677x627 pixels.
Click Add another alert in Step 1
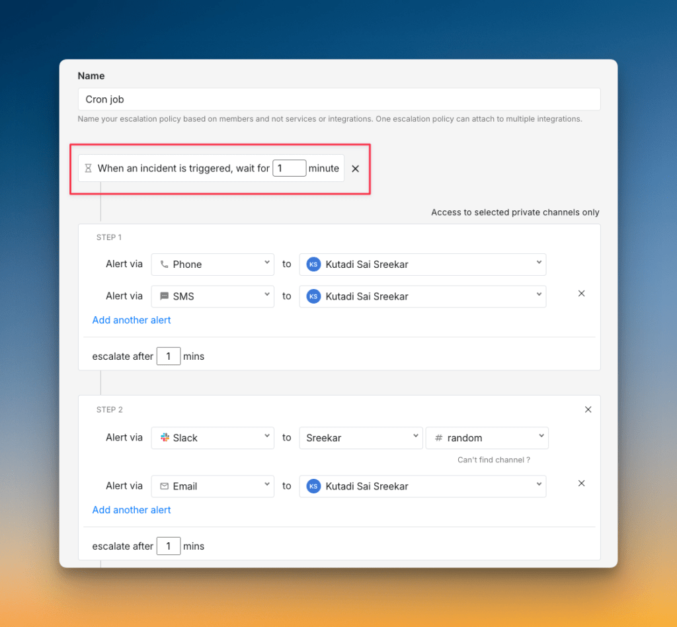coord(132,320)
